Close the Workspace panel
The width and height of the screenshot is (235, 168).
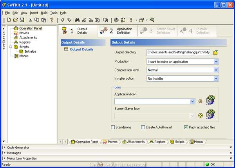pyautogui.click(x=4, y=141)
